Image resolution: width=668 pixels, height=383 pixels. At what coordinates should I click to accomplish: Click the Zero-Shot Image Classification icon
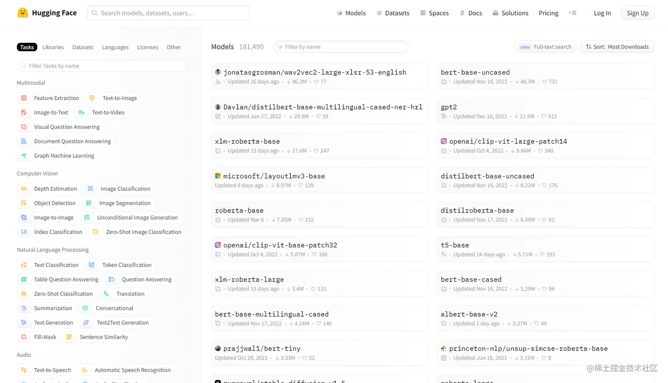point(95,232)
